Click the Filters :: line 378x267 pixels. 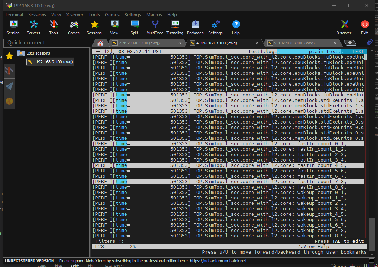pyautogui.click(x=109, y=241)
